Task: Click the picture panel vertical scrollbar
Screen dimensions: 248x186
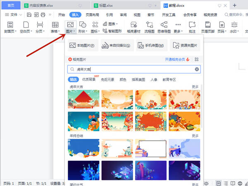Action: [202, 106]
